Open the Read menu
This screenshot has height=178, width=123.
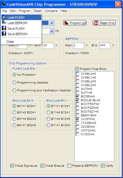(38, 11)
